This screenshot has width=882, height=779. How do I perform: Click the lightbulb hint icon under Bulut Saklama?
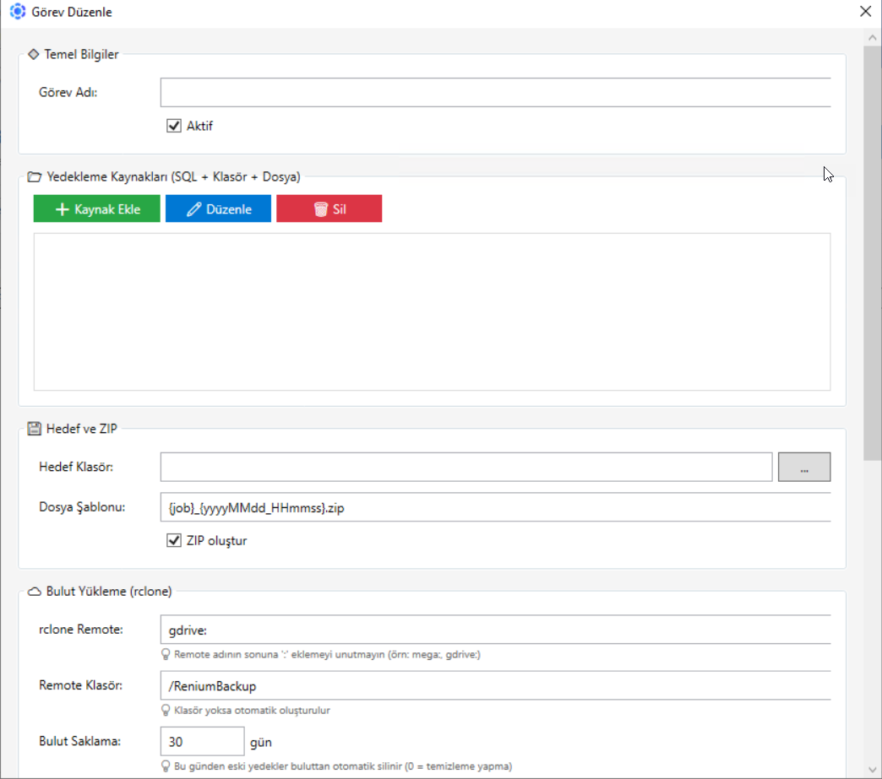pos(166,765)
